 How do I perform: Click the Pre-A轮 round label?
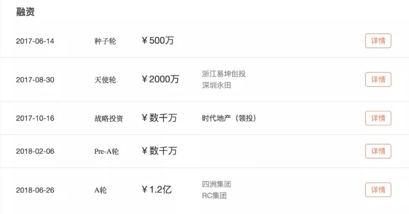point(106,151)
